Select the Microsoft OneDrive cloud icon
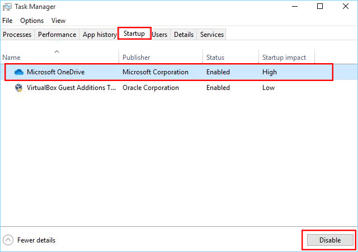The width and height of the screenshot is (358, 252). point(18,72)
